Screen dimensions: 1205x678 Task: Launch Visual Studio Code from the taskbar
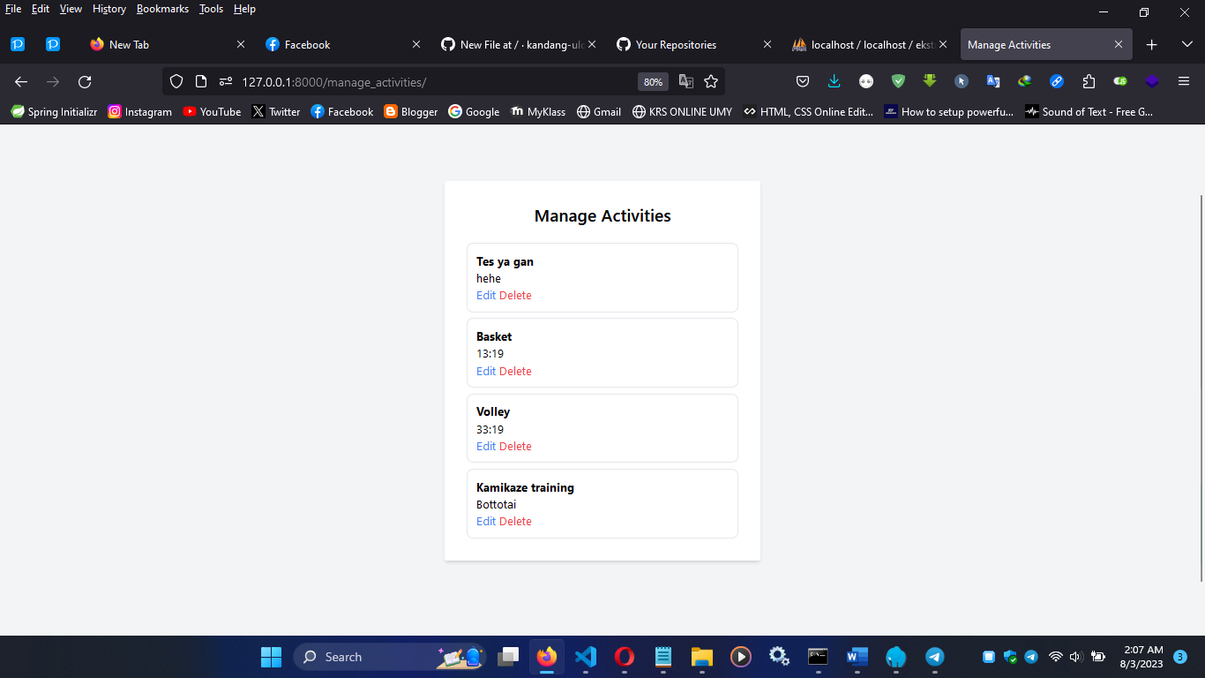(585, 657)
